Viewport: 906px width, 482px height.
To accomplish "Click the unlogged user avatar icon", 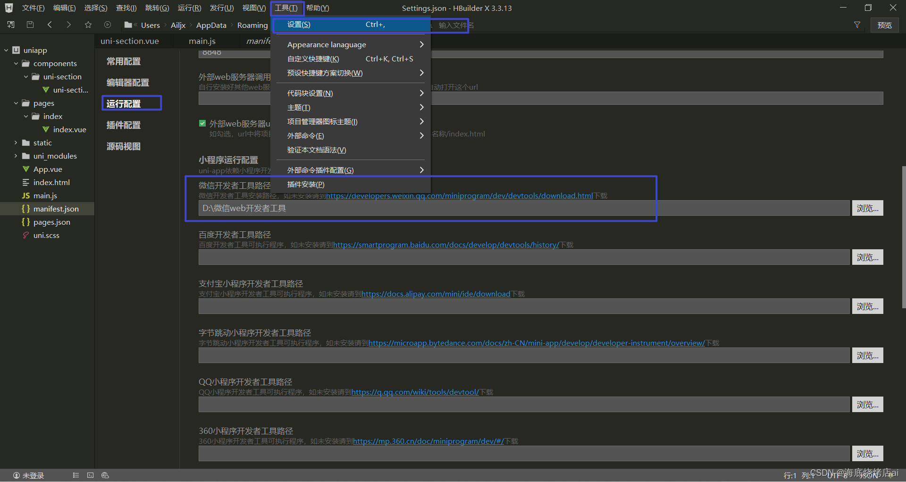I will coord(17,475).
